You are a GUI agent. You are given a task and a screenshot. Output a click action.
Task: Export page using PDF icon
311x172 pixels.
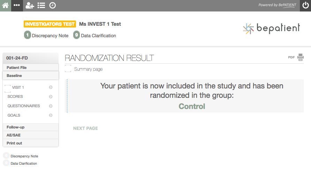291,57
